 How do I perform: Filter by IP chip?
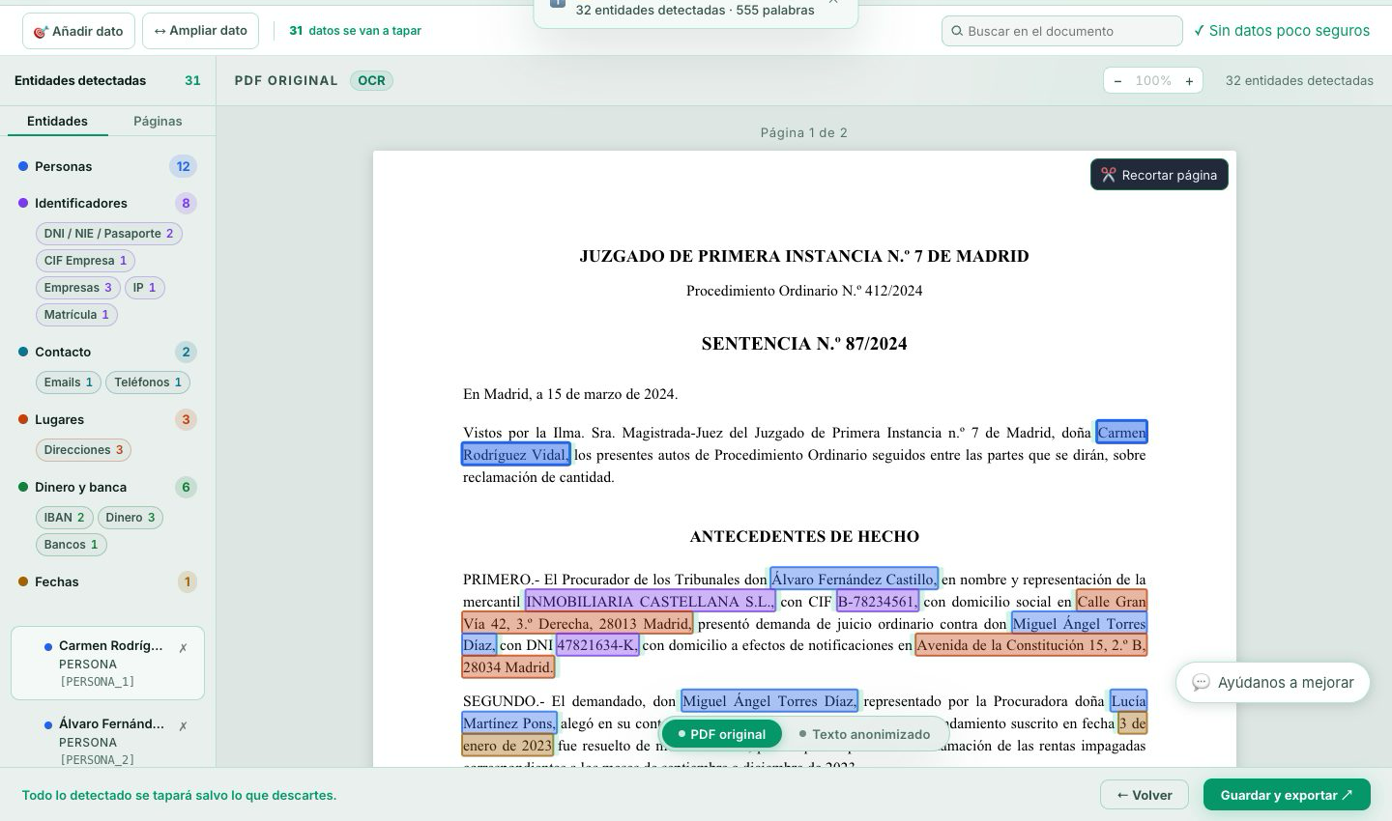click(144, 288)
